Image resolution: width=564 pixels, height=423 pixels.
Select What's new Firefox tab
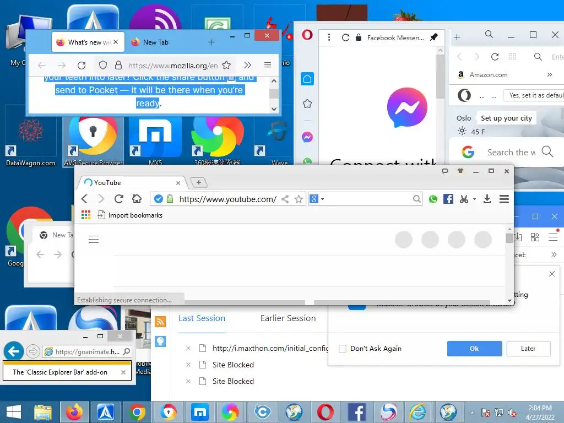click(x=88, y=42)
